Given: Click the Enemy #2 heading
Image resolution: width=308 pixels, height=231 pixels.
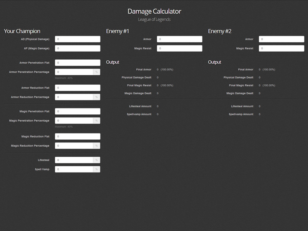Looking at the screenshot, I should click(219, 31).
